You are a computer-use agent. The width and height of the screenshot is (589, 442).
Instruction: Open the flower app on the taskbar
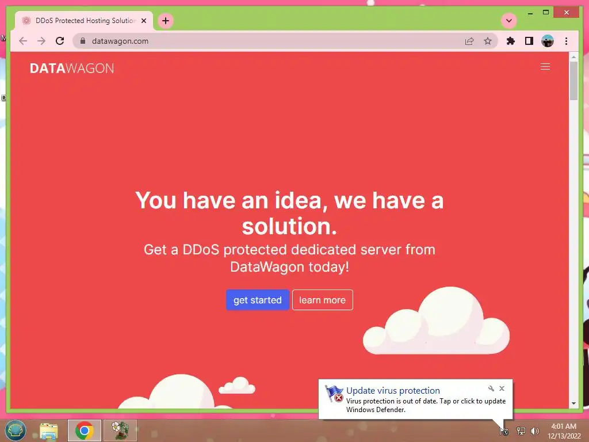[x=120, y=430]
